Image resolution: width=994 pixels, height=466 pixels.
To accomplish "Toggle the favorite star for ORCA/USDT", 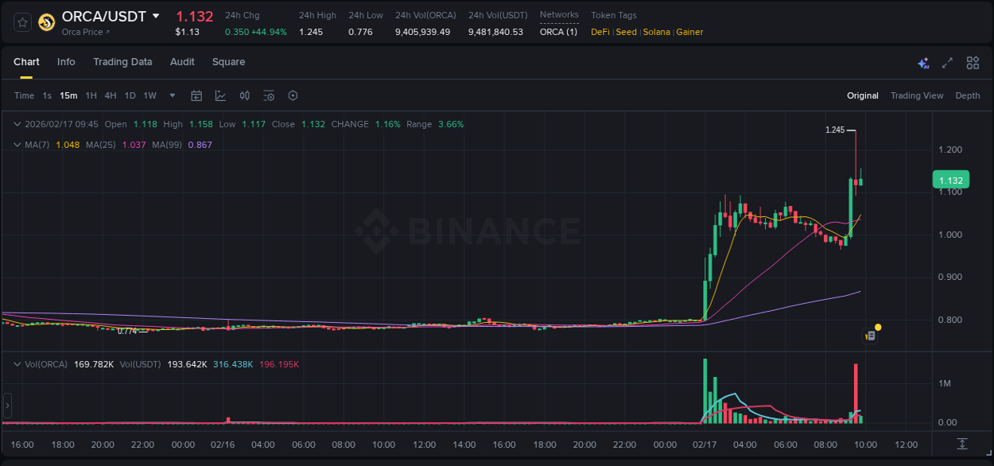I will (21, 23).
